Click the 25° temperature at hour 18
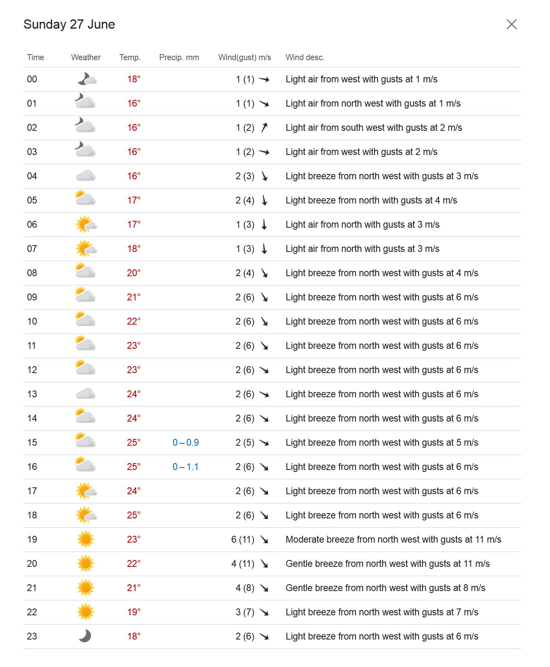 coord(134,515)
